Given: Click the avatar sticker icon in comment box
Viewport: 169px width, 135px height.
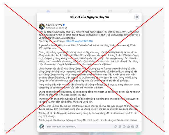Looking at the screenshot, I should point(116,127).
